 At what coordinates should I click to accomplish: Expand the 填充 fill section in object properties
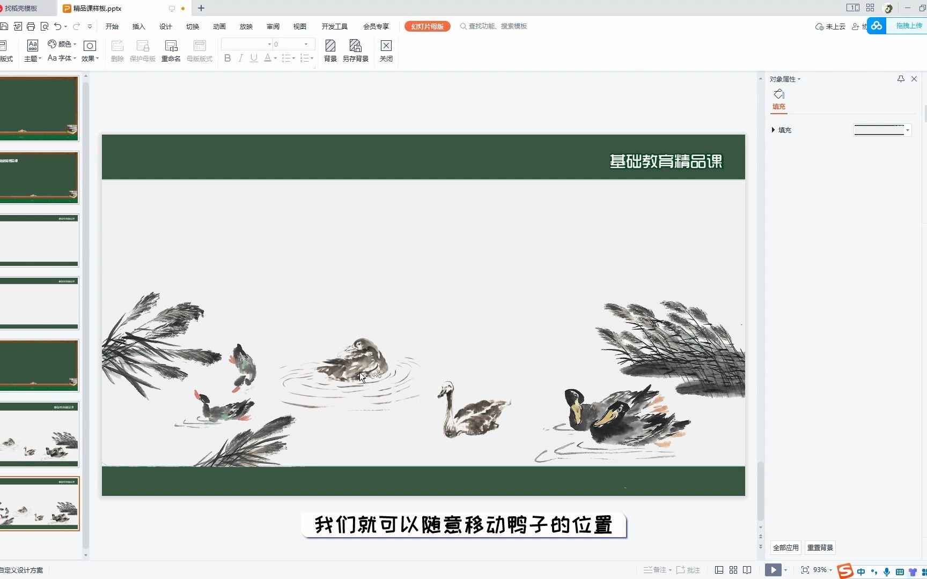point(774,130)
